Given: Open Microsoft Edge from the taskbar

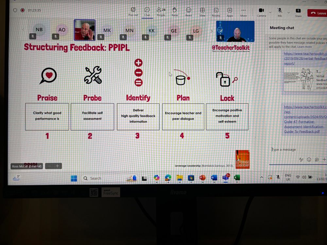Looking at the screenshot, I should click(x=168, y=178).
